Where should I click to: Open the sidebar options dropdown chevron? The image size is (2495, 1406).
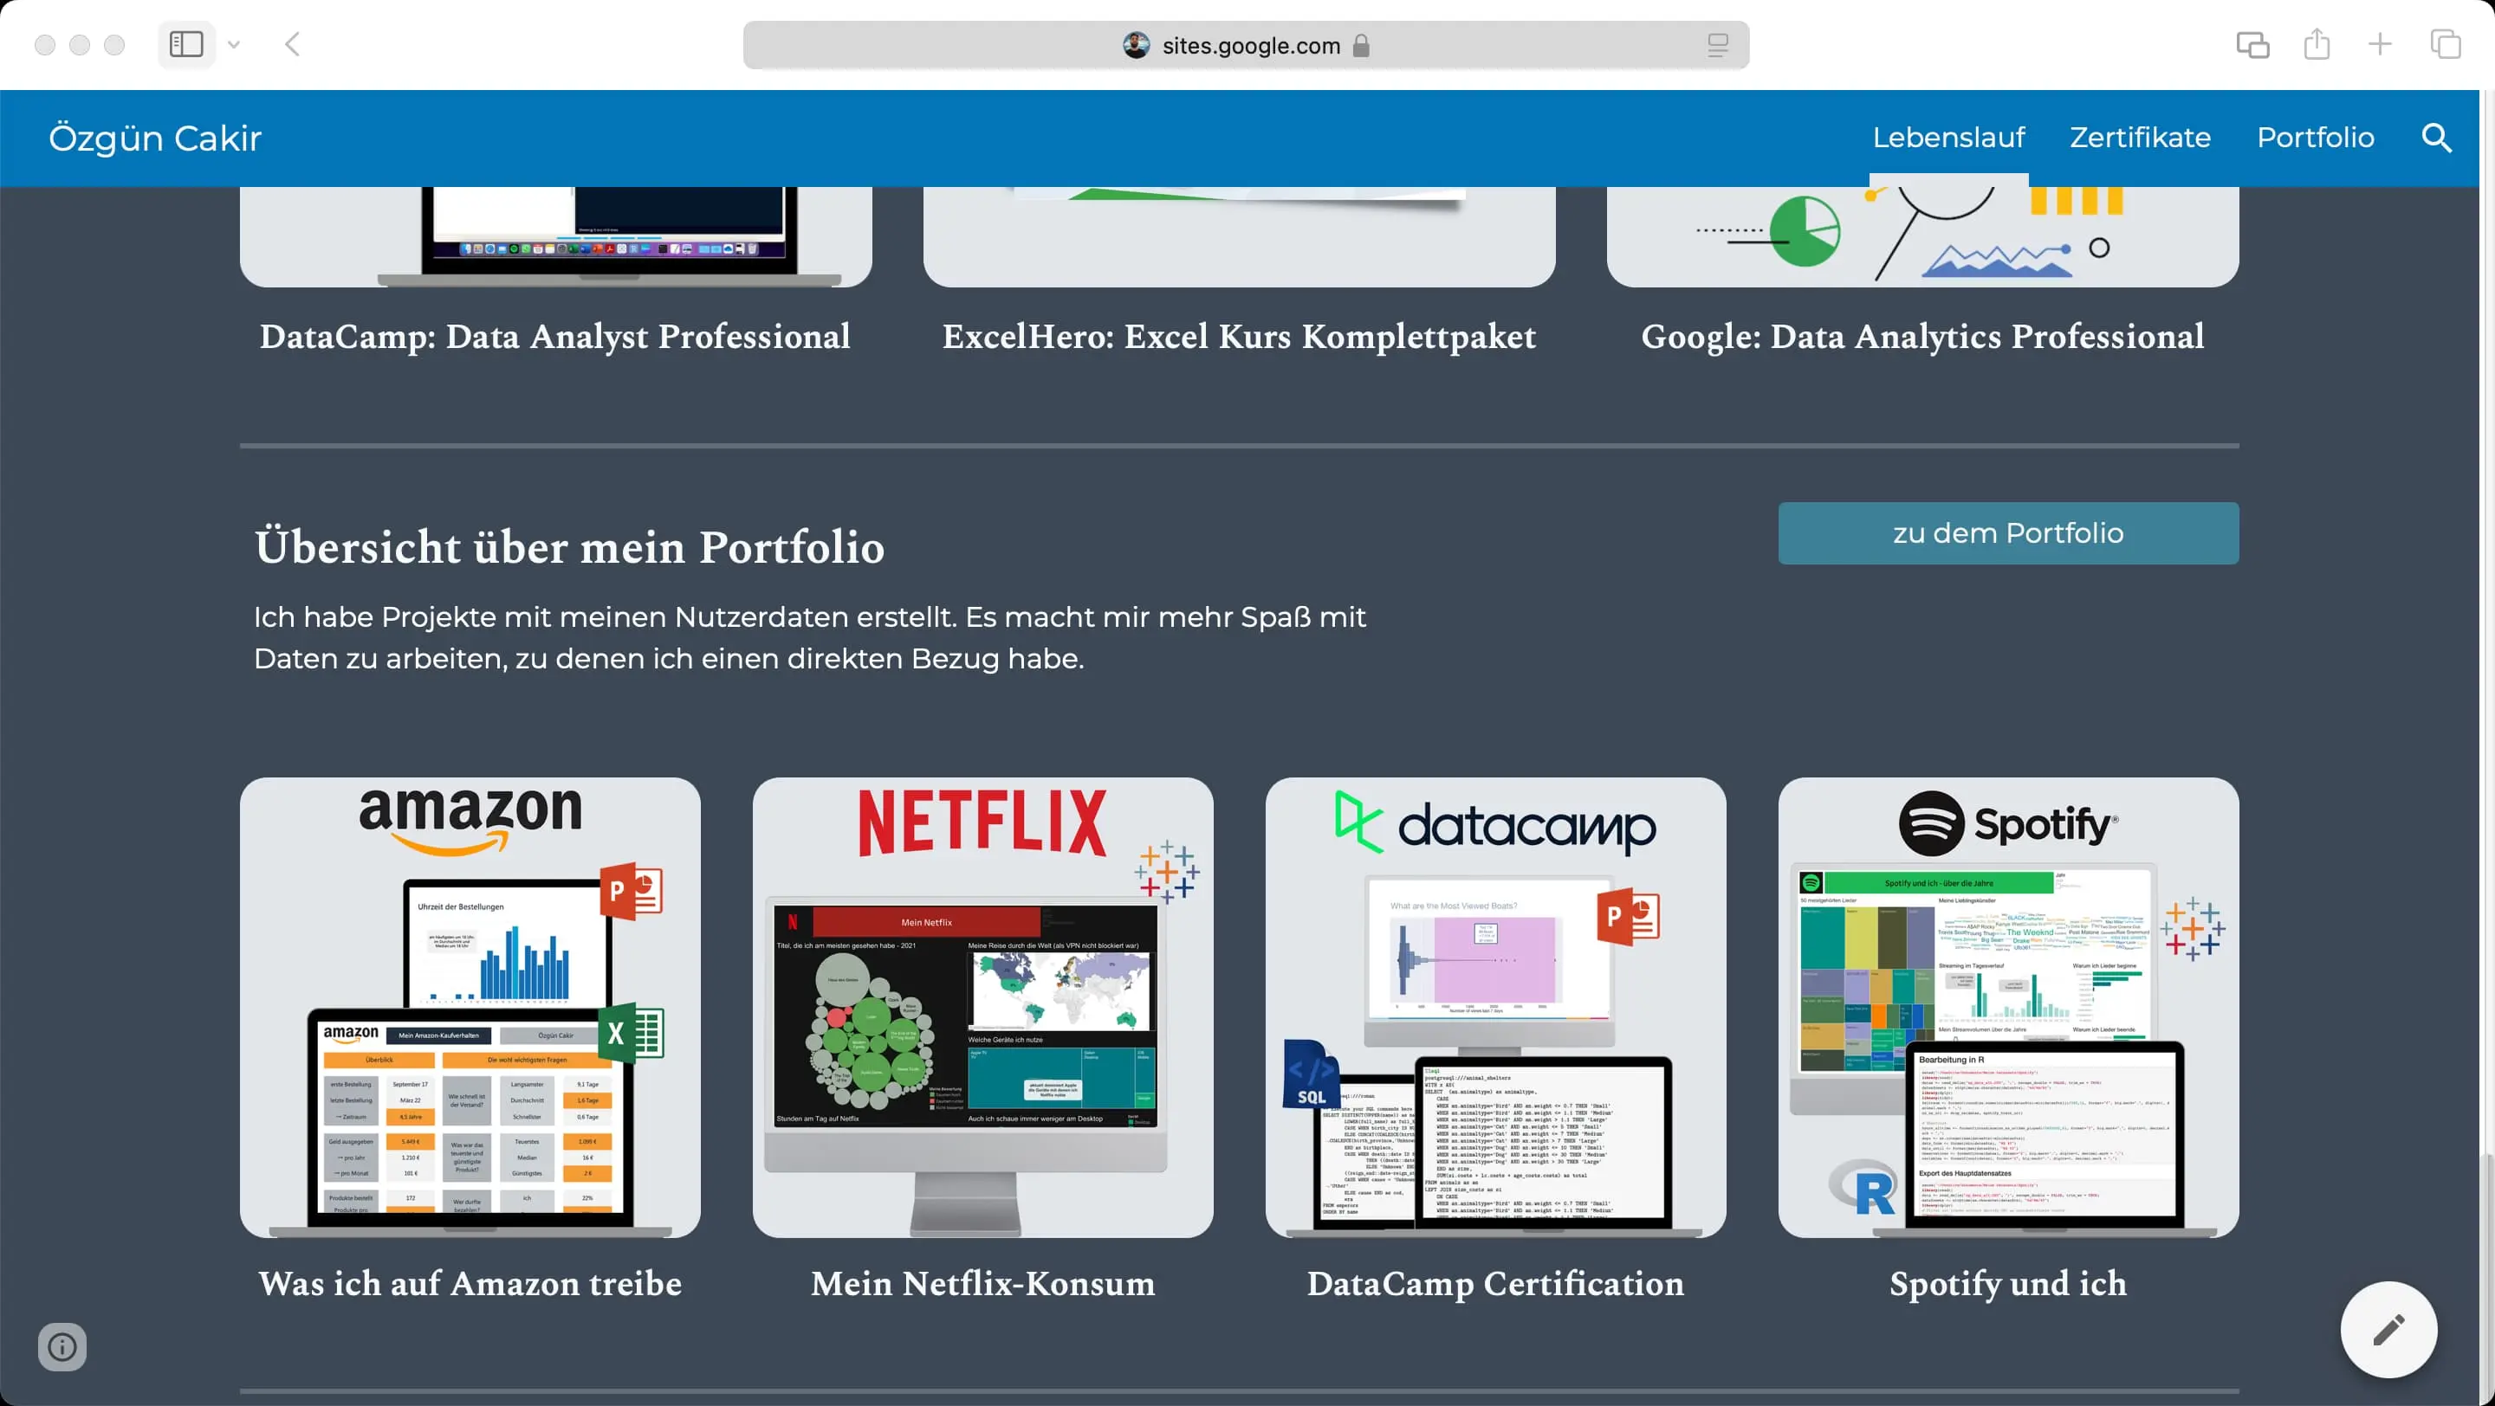pos(233,44)
